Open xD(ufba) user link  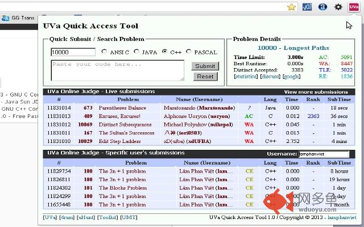click(187, 141)
